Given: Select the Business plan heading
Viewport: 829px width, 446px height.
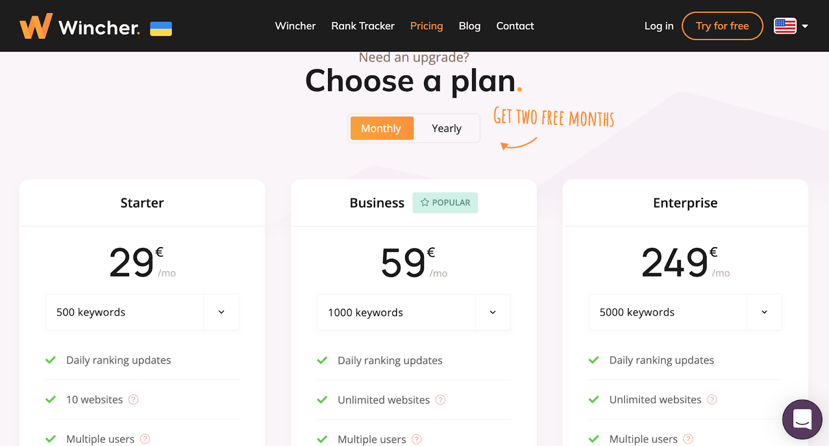Looking at the screenshot, I should point(377,203).
